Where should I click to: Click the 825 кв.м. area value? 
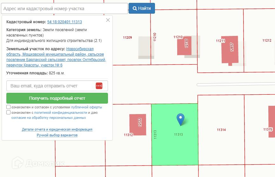(x=57, y=73)
